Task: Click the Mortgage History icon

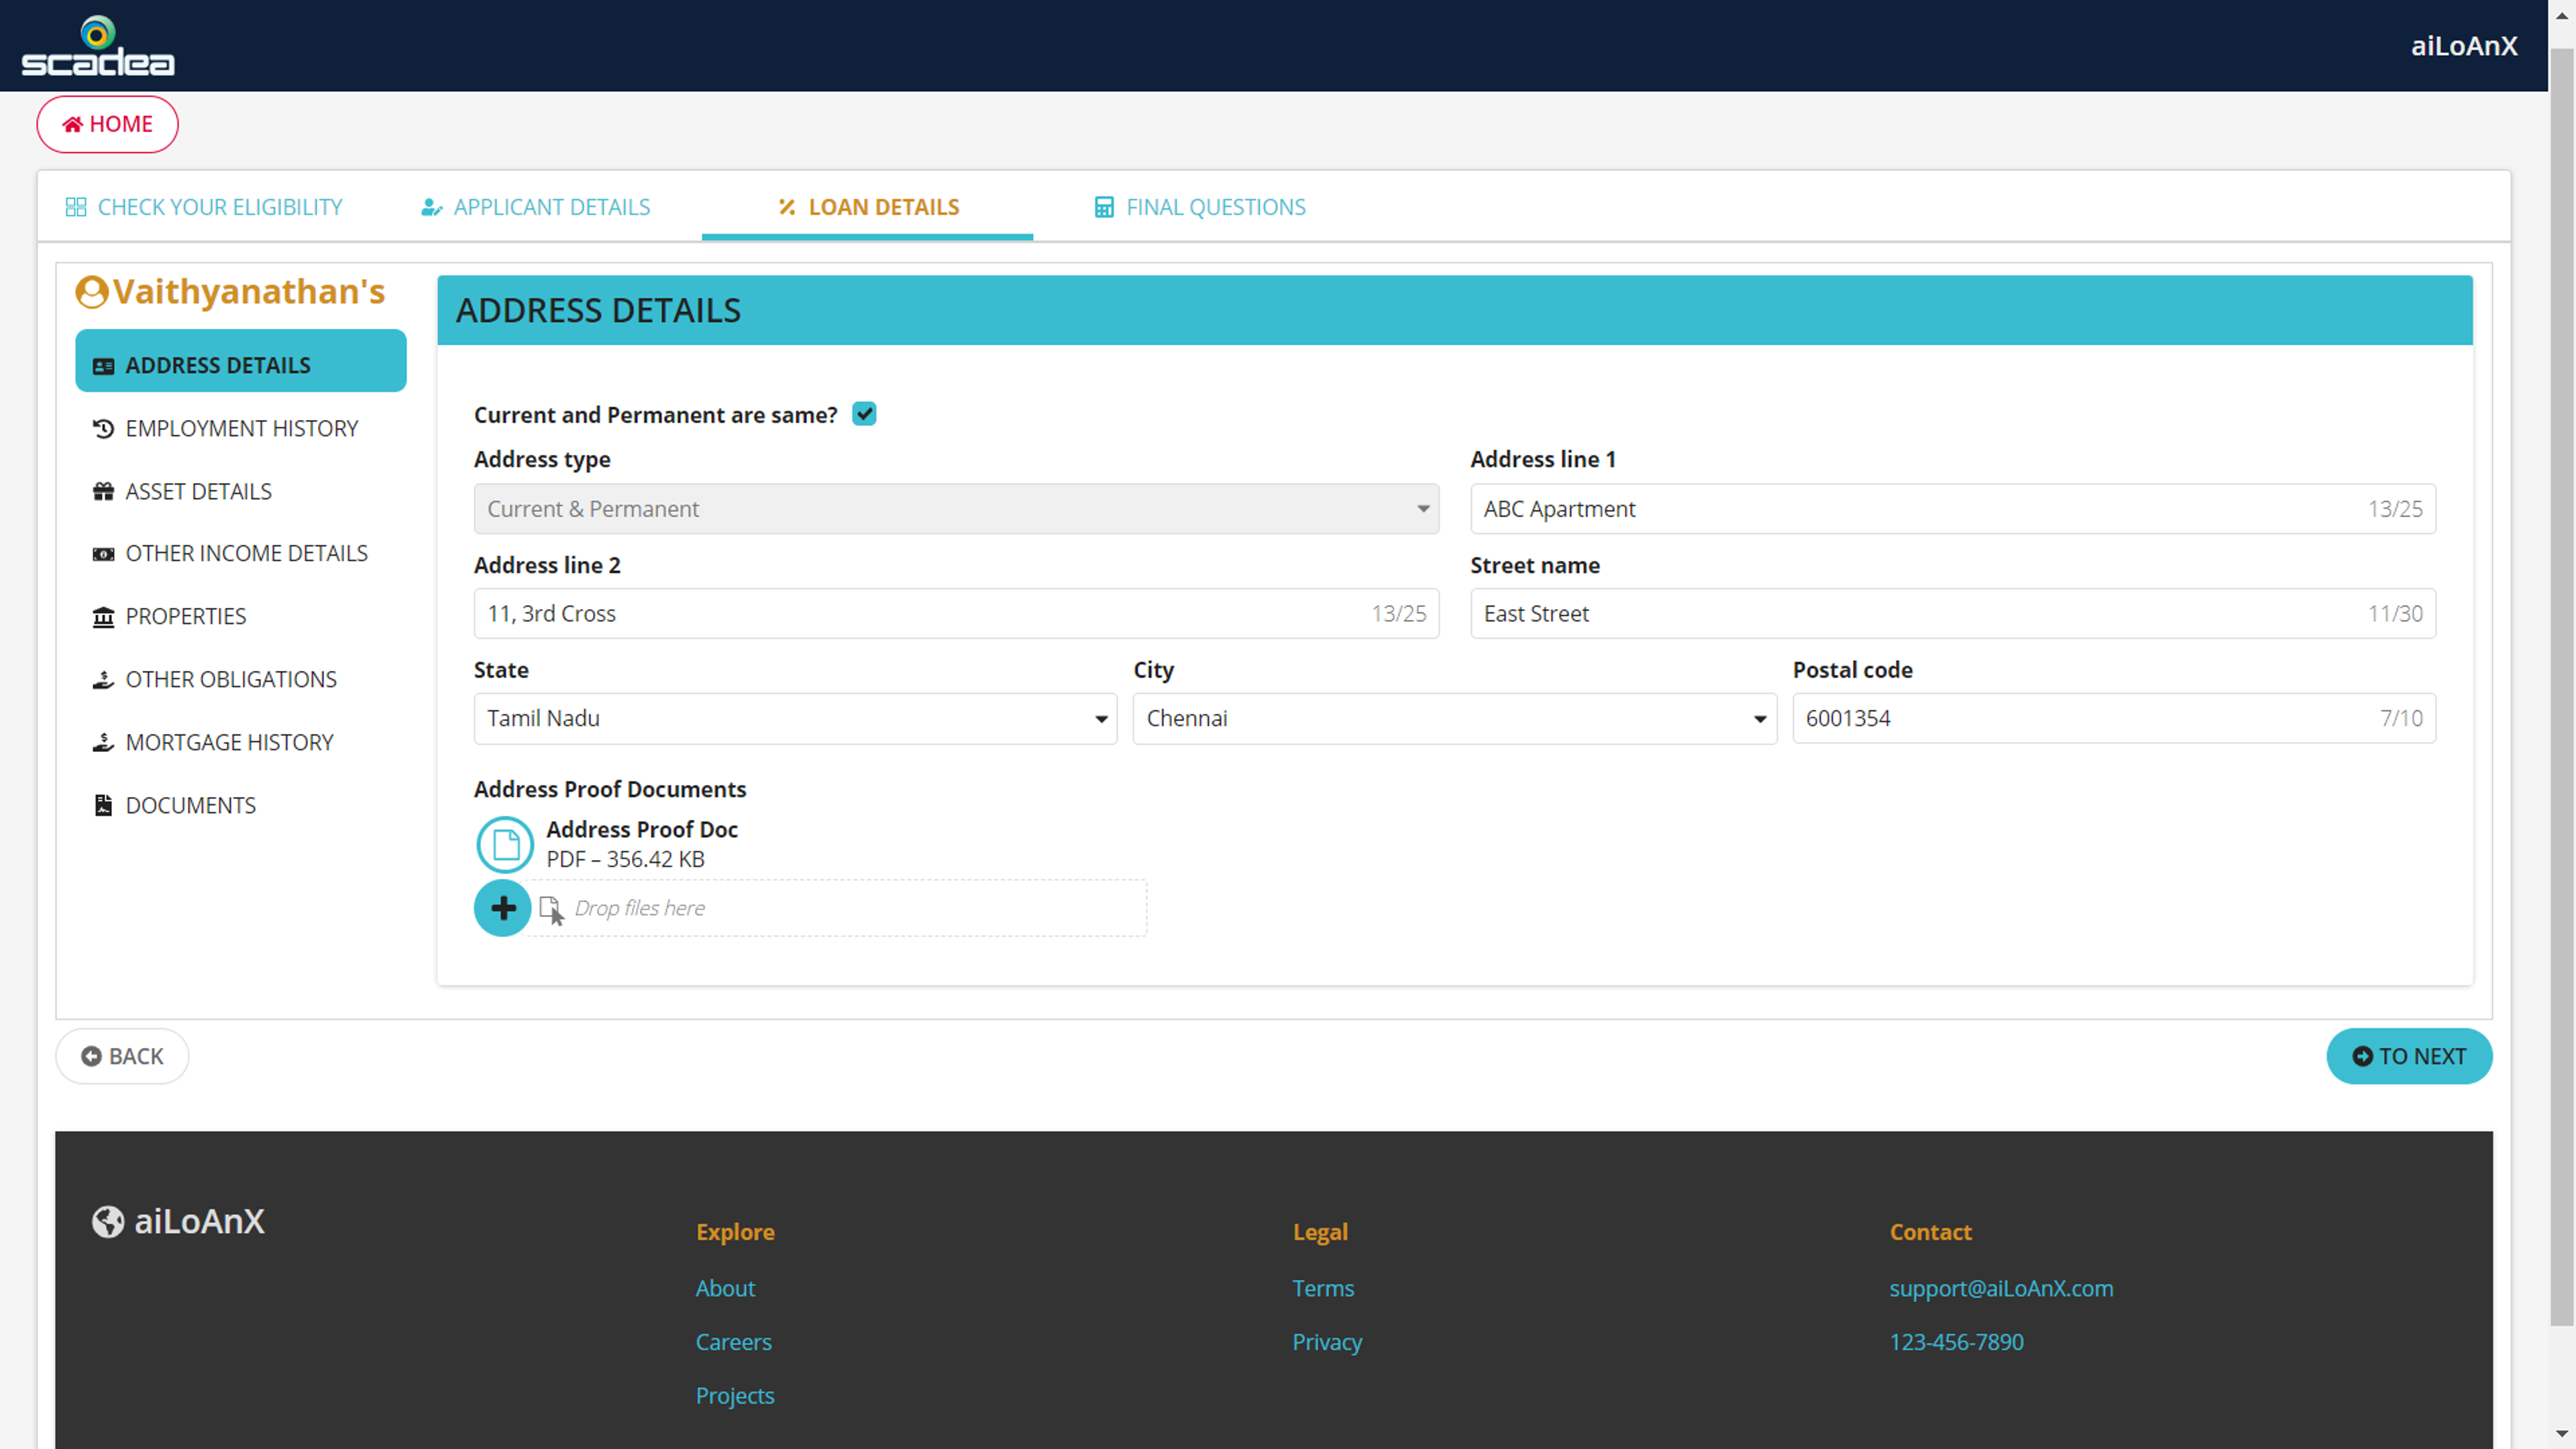Action: pyautogui.click(x=103, y=743)
